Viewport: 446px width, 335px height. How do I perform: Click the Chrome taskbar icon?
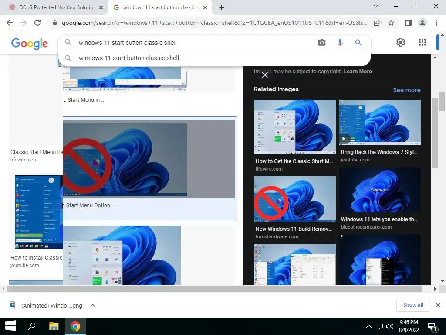click(75, 326)
